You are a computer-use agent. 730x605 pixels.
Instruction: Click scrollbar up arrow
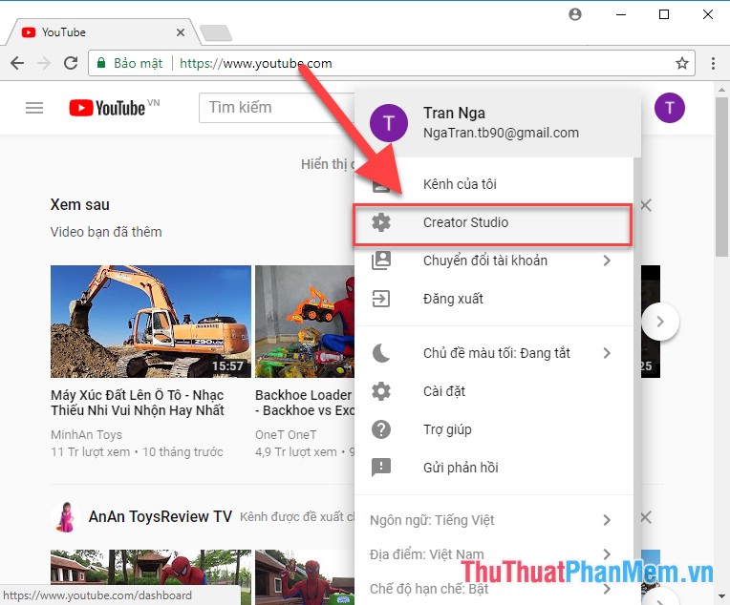coord(721,90)
